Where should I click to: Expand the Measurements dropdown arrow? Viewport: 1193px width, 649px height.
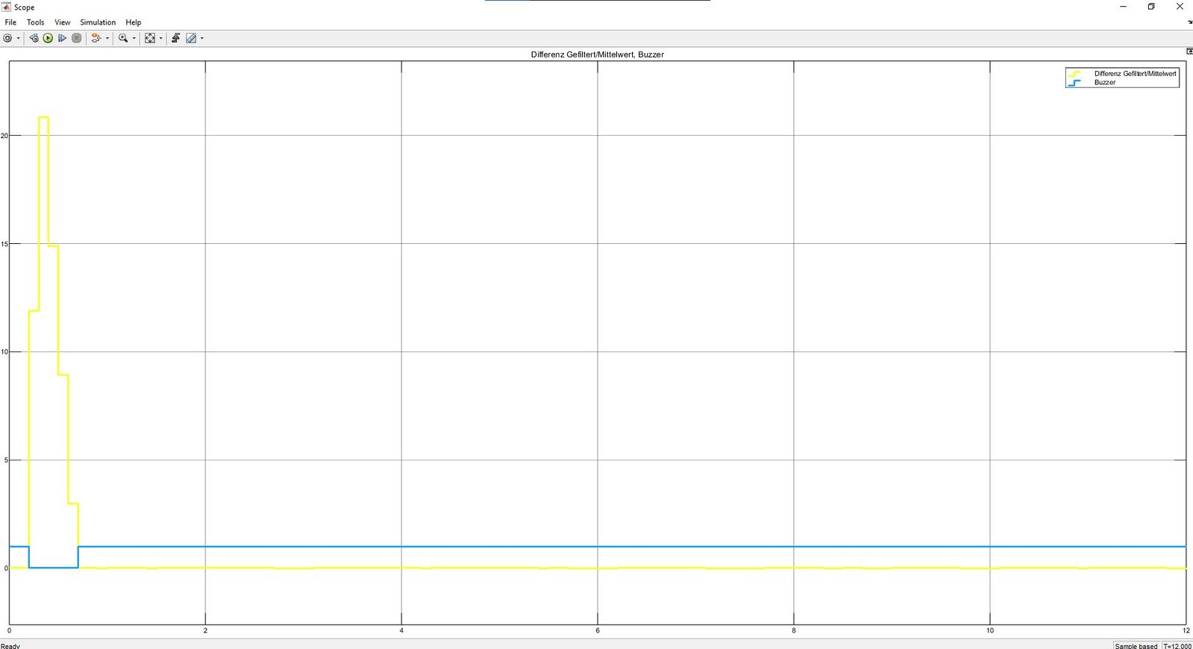(201, 38)
